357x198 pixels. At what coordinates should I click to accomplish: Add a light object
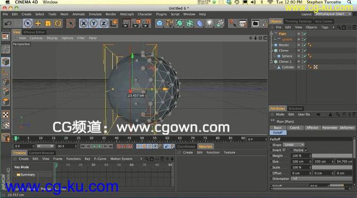tap(210, 23)
